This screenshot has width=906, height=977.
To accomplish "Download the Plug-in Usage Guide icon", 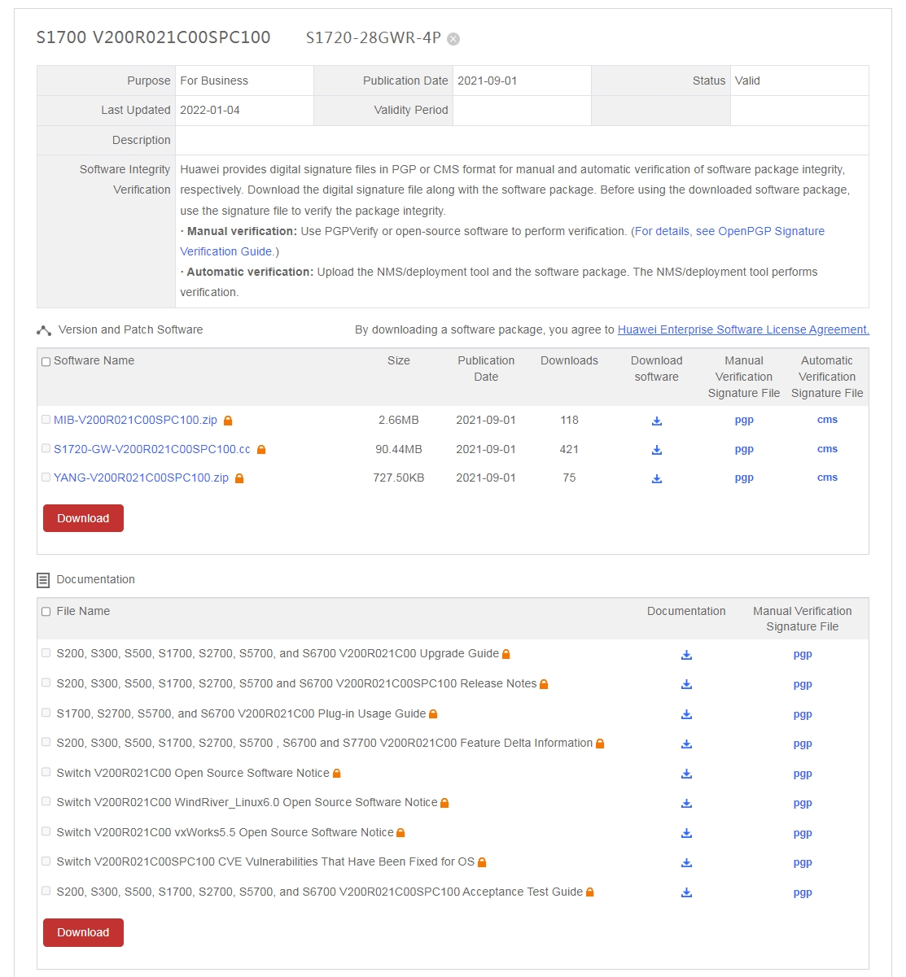I will point(686,714).
